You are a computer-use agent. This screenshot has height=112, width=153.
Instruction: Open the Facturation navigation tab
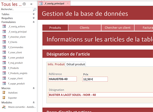pos(144,28)
